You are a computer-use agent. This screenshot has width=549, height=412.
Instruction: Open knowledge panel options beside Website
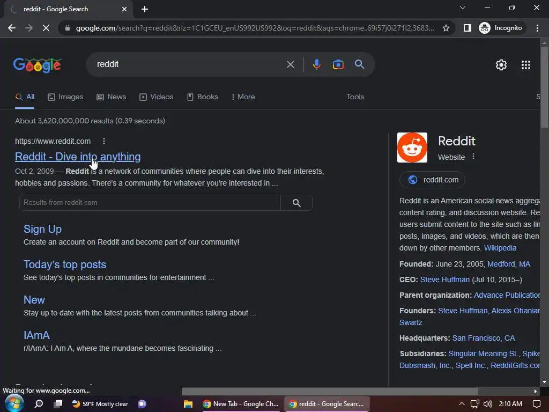coord(473,156)
